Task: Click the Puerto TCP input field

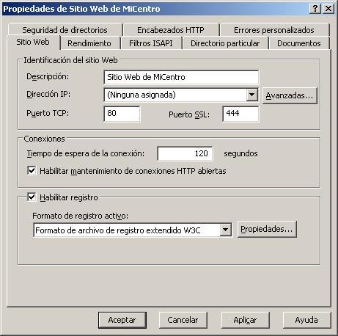Action: [x=122, y=114]
